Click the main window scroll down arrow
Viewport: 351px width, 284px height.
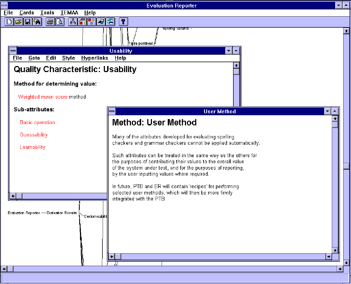[x=347, y=263]
